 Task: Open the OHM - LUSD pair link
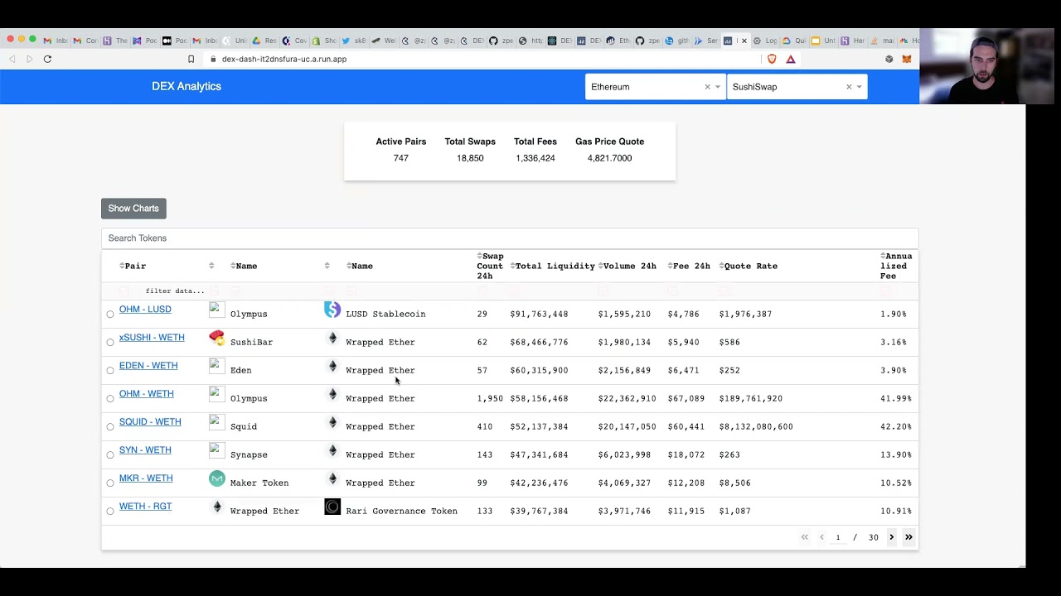click(145, 310)
